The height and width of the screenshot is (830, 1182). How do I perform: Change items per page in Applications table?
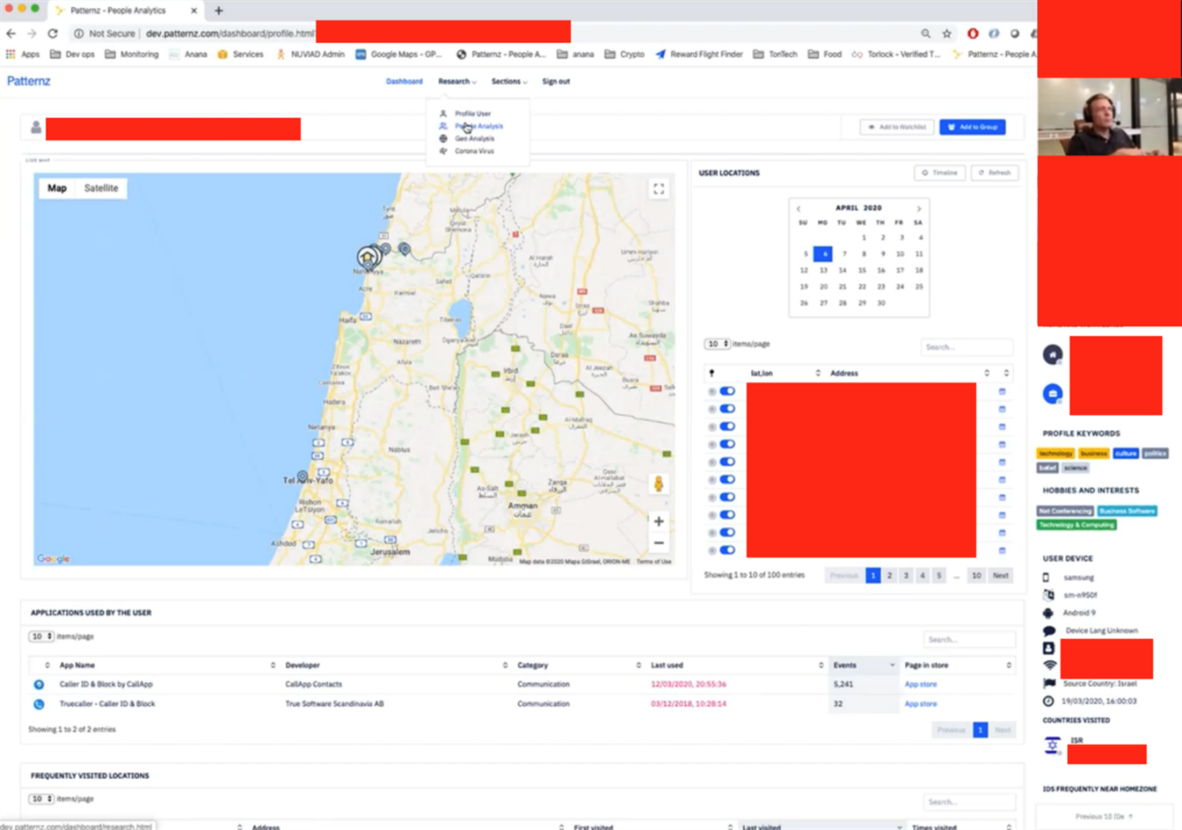pos(41,637)
